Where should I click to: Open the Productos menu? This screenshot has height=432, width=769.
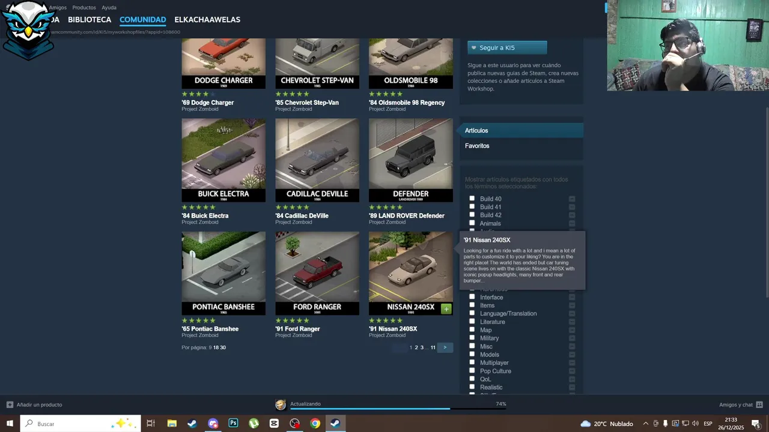pos(84,7)
